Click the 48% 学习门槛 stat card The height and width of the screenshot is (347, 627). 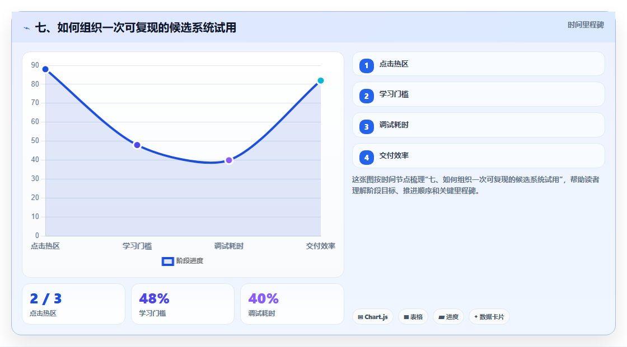pyautogui.click(x=183, y=305)
